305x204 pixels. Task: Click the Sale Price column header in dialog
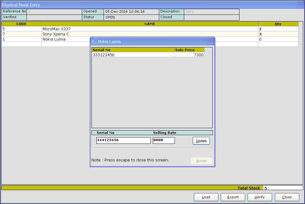click(189, 50)
